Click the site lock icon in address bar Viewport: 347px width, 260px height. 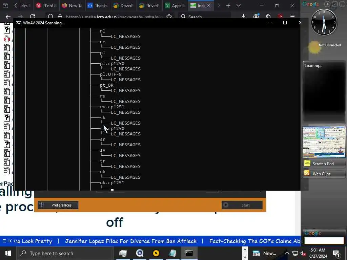[x=60, y=16]
